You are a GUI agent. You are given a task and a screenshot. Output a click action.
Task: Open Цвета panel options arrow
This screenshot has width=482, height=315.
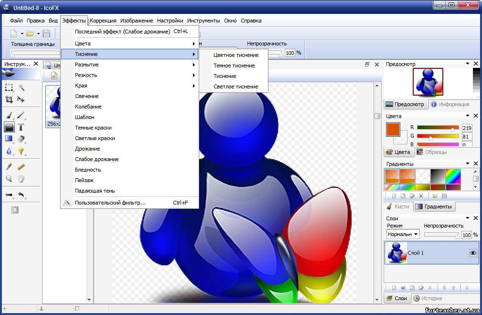468,116
